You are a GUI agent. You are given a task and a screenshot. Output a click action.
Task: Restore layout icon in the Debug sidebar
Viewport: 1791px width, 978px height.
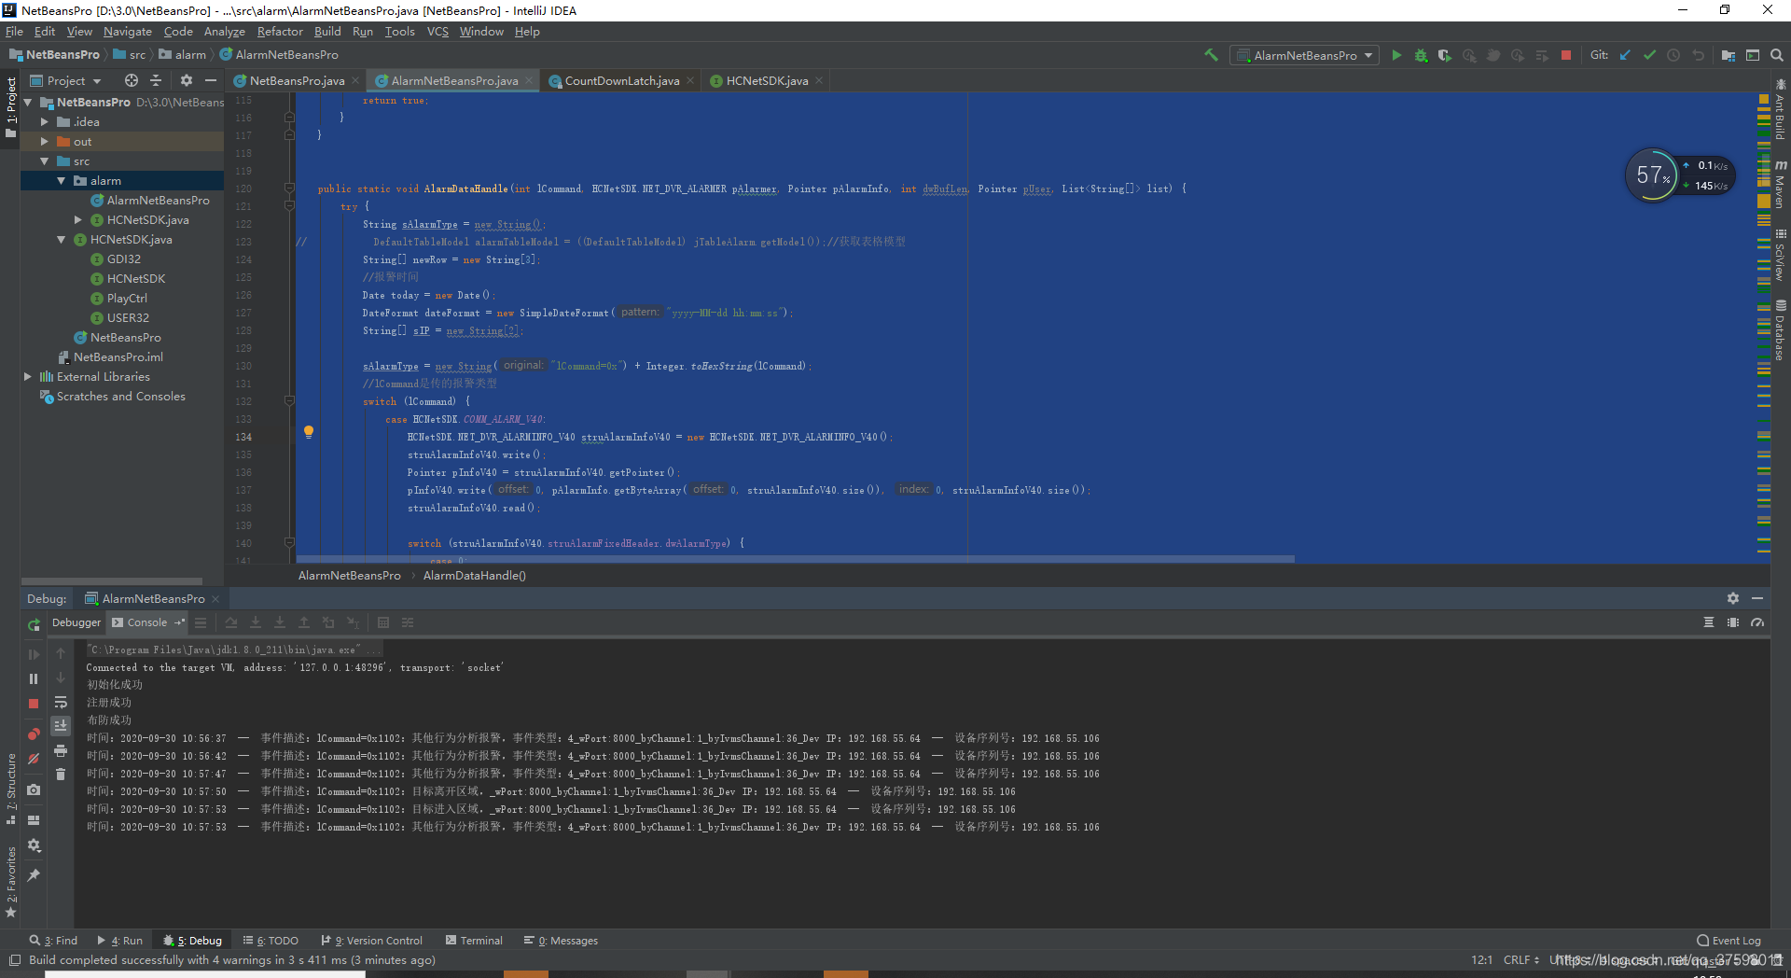coord(34,820)
